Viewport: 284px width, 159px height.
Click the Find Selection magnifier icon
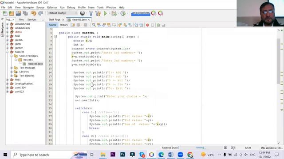pos(94,25)
